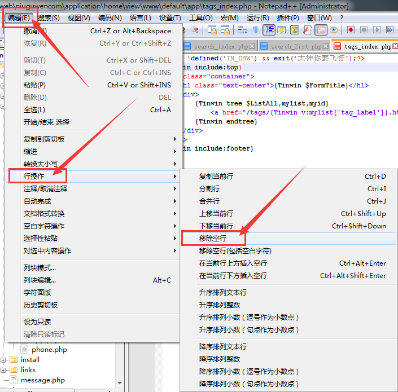Choose 复制当前行 in the line submenu
The width and height of the screenshot is (398, 392).
point(289,176)
